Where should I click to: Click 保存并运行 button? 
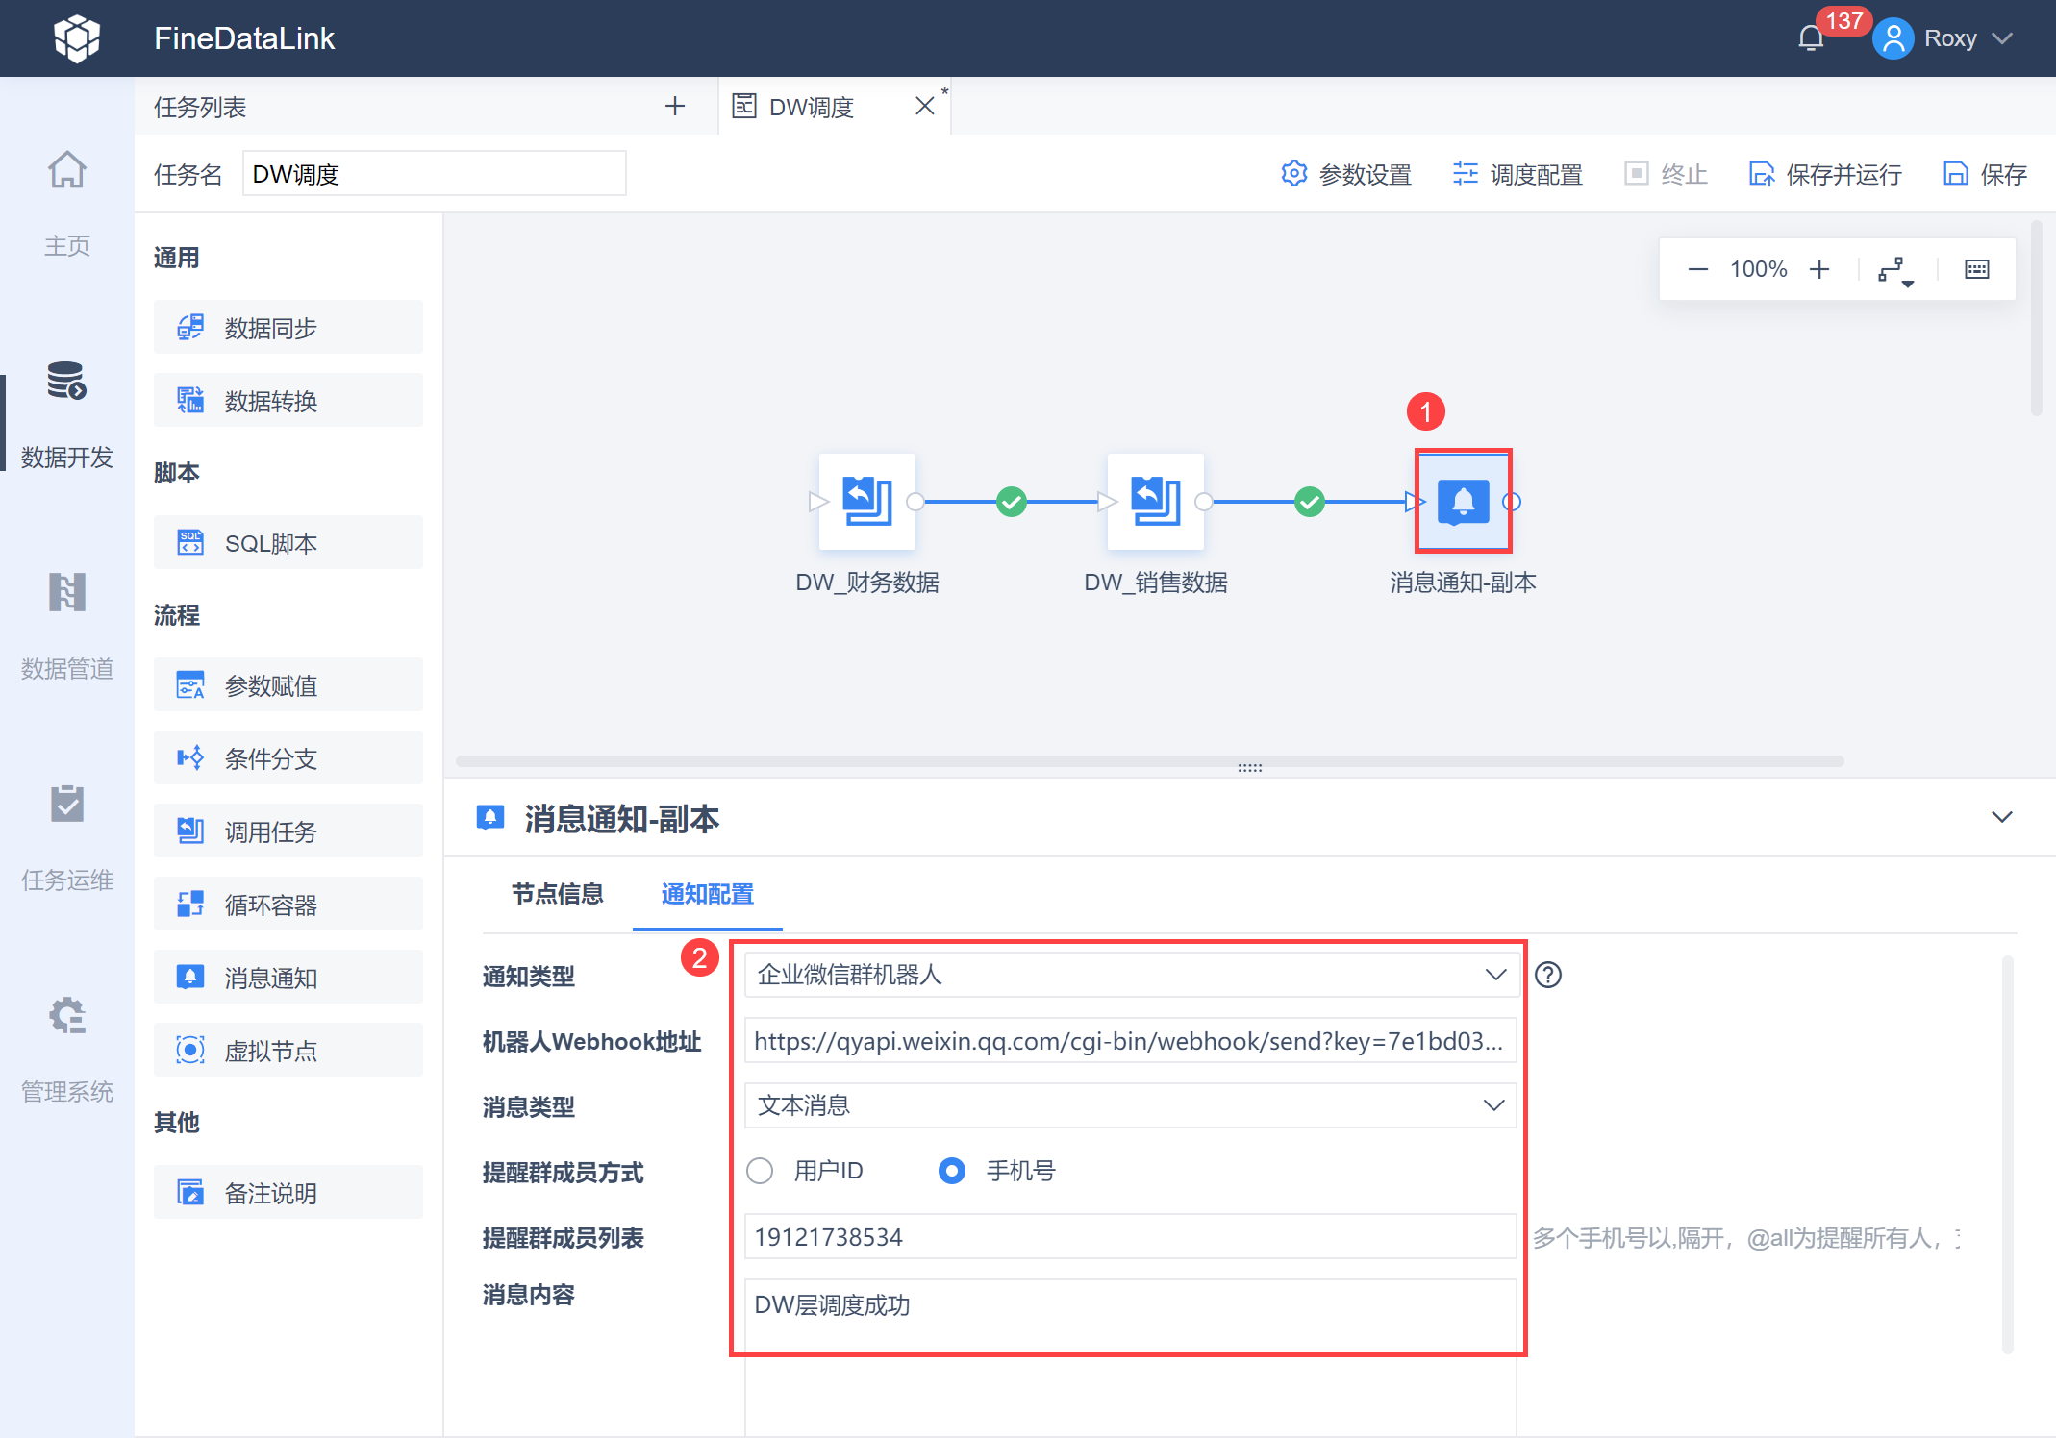[1825, 174]
